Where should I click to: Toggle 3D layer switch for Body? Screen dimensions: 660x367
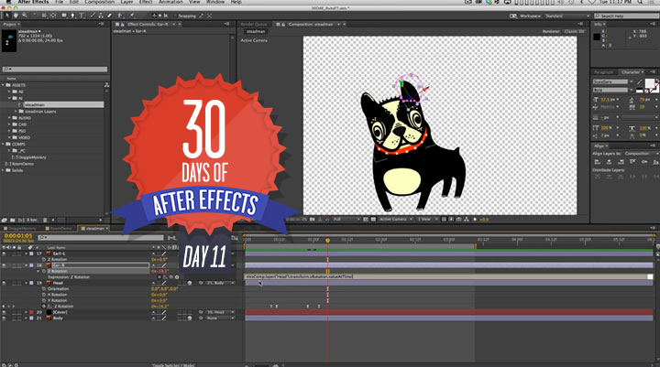click(190, 318)
